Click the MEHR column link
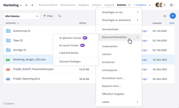 pyautogui.click(x=172, y=23)
